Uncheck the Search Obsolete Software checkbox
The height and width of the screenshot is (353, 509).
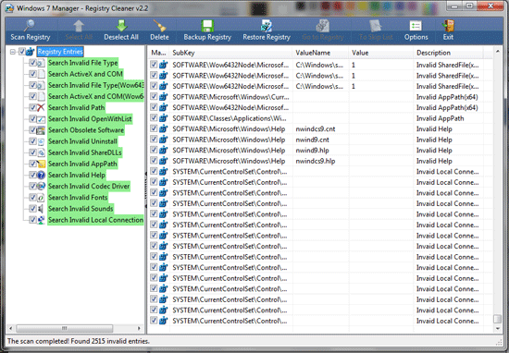(x=32, y=129)
